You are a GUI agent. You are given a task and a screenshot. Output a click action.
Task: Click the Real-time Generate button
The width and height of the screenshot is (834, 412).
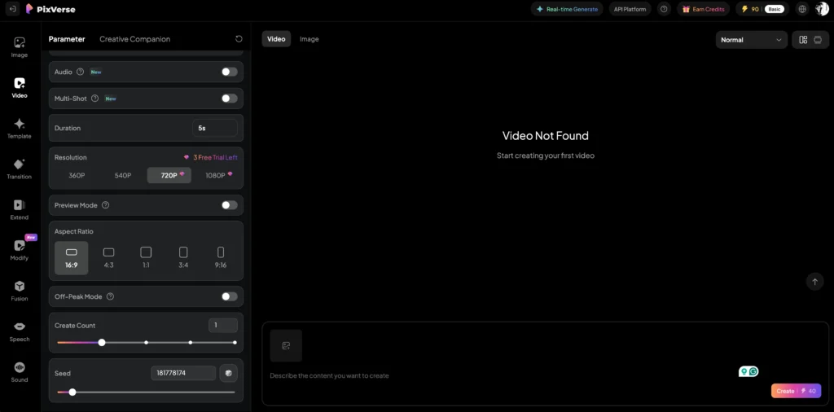(567, 9)
